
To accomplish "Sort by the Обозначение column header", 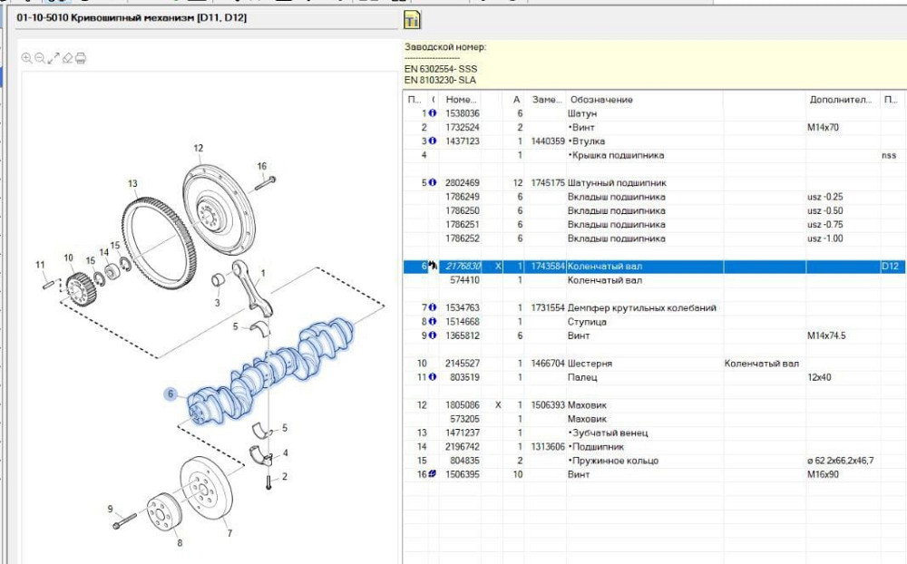I will (x=600, y=100).
